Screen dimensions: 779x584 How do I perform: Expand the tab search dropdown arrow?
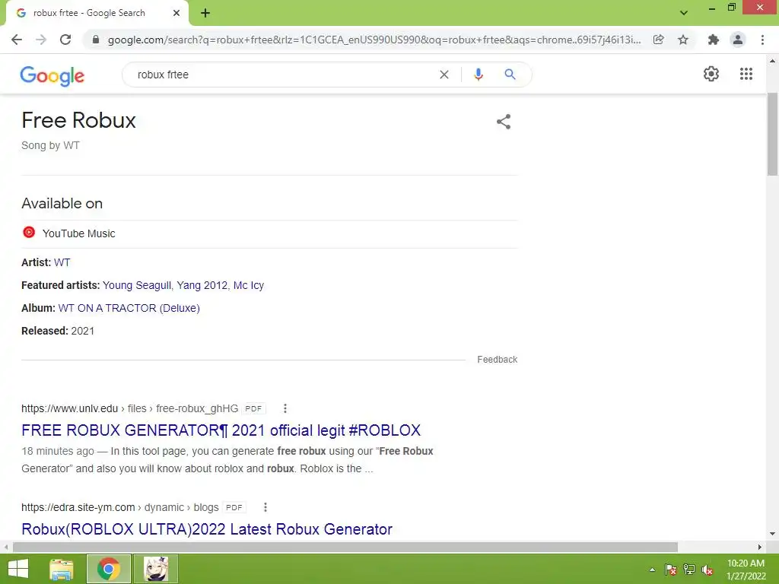click(x=684, y=13)
